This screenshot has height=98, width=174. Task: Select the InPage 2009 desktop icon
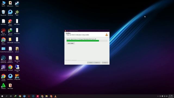[x=17, y=77]
